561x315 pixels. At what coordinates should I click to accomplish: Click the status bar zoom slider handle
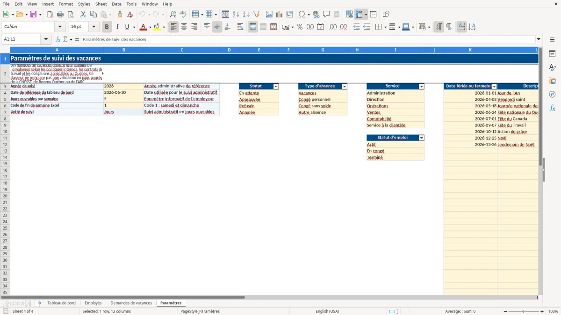click(x=524, y=311)
